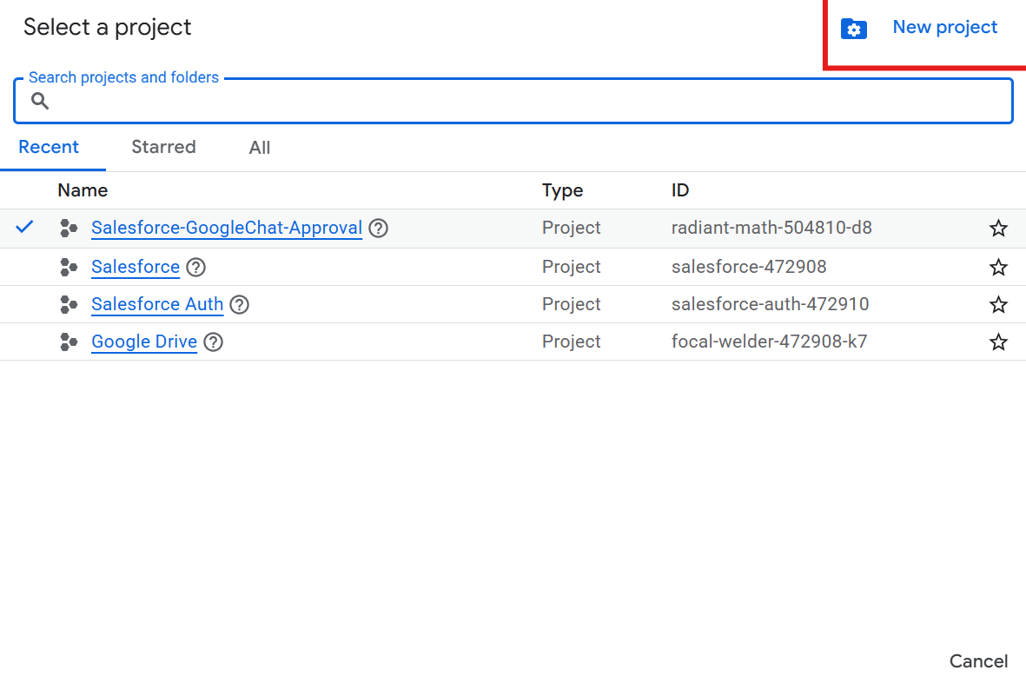Open the Google Drive project link

click(x=144, y=342)
